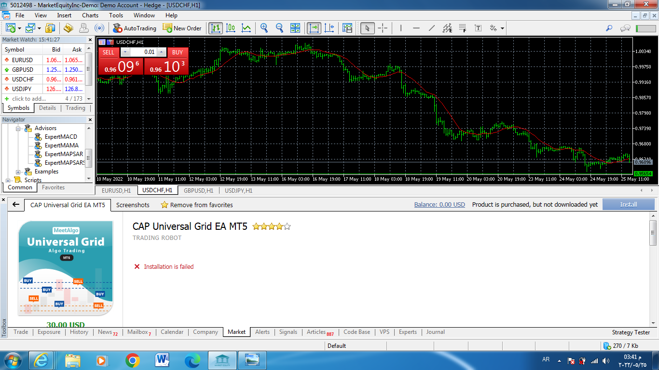Zoom in on the chart
Viewport: 659px width, 370px height.
264,28
